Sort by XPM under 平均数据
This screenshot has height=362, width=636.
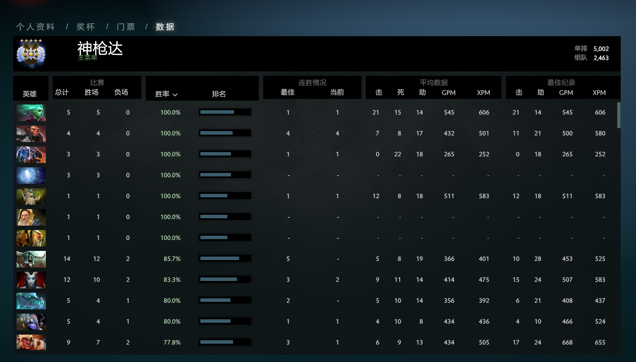[x=484, y=92]
